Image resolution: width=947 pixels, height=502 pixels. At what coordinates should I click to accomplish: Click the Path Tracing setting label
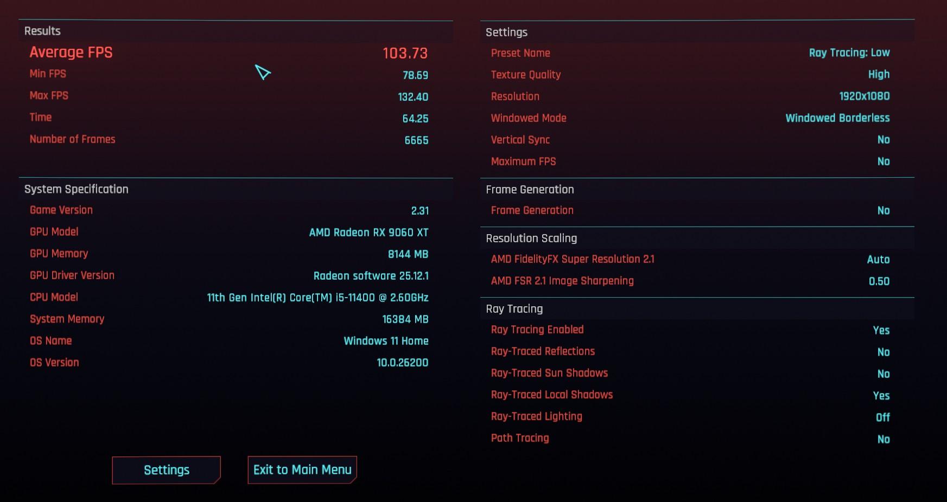coord(519,438)
